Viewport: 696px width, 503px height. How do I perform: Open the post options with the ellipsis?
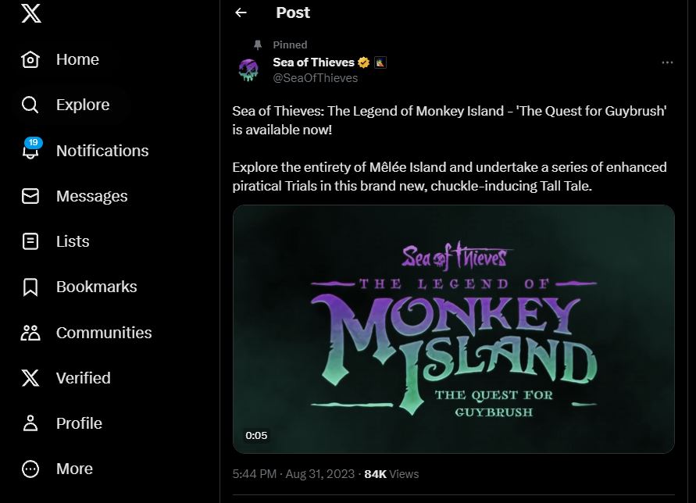(667, 62)
